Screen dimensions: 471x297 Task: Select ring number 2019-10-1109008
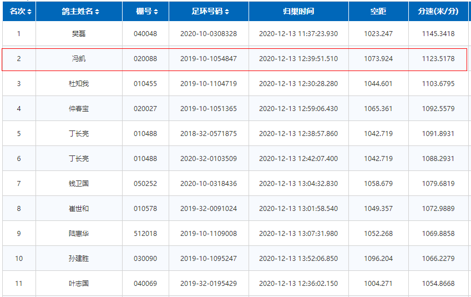209,233
